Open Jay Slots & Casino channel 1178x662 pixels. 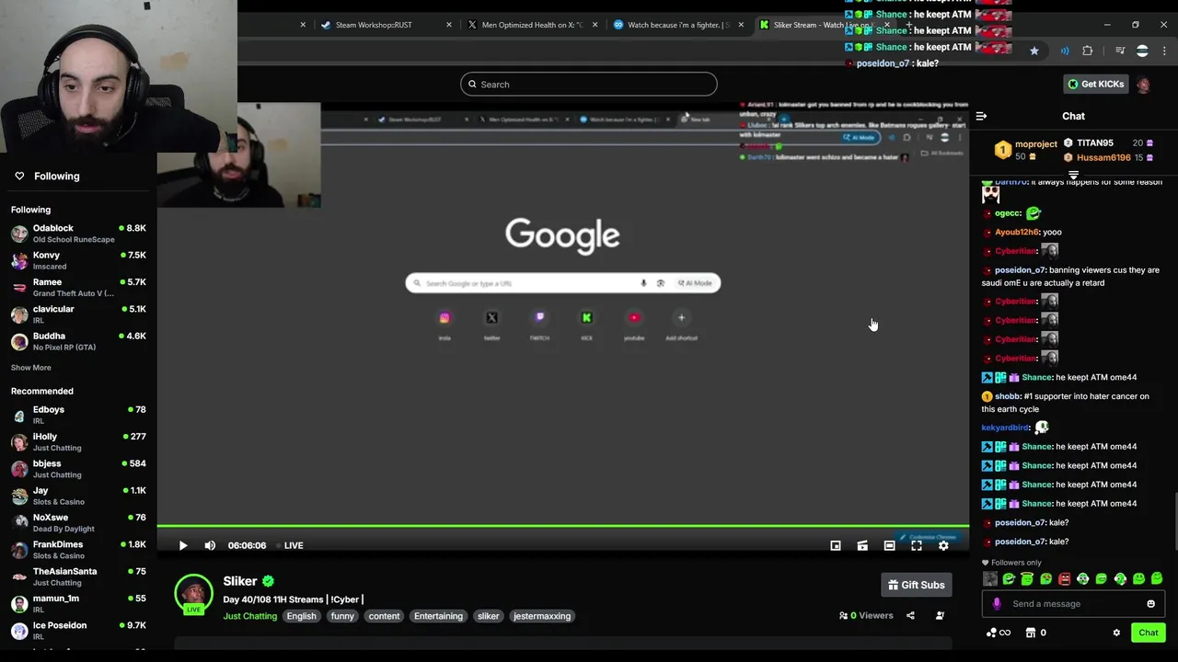78,496
